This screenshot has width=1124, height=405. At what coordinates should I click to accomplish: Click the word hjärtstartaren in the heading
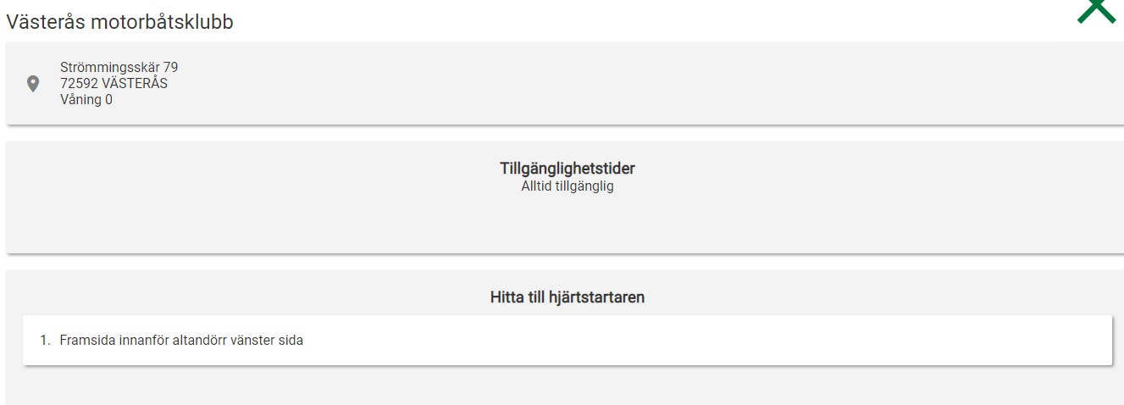601,297
